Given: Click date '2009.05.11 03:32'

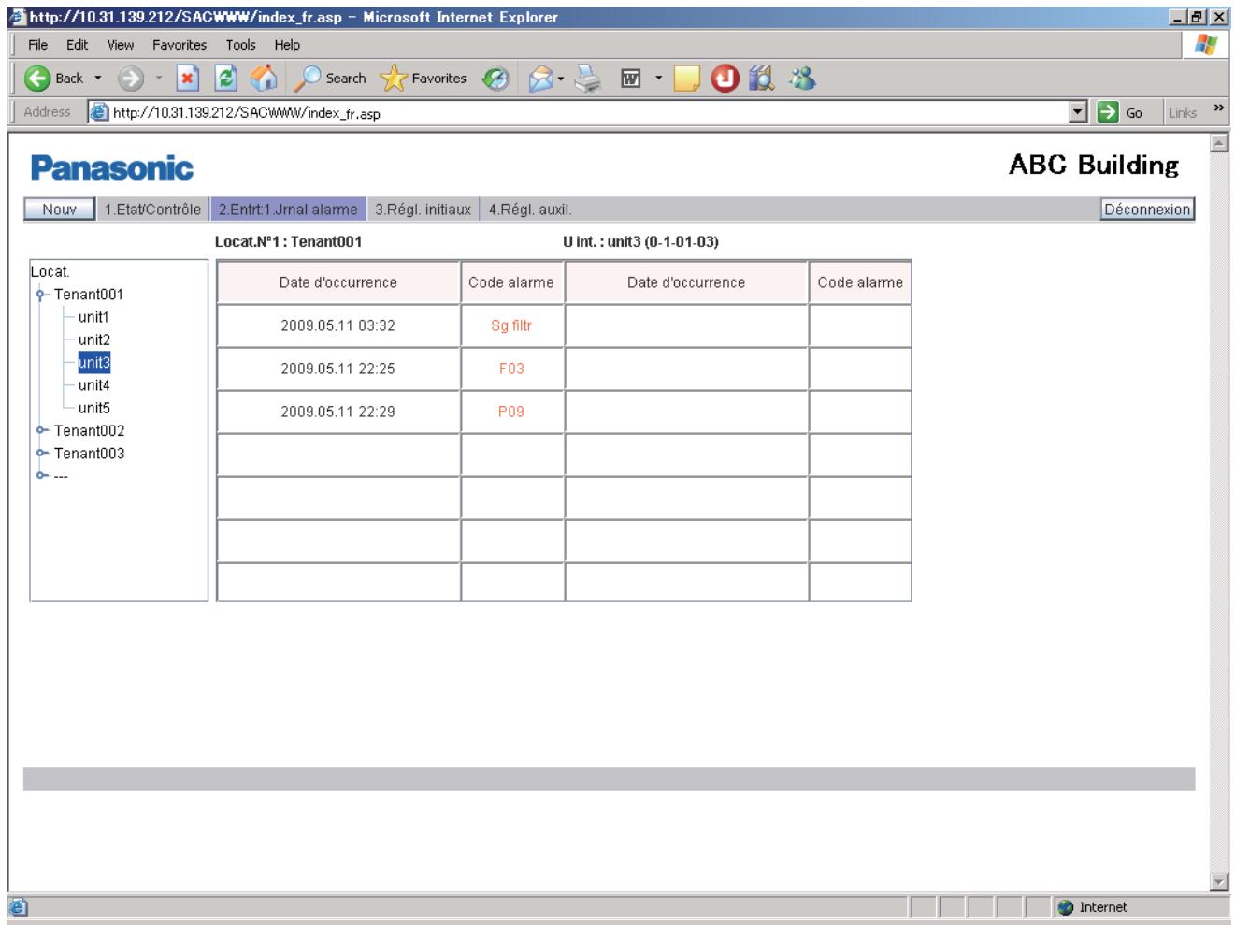Looking at the screenshot, I should point(337,325).
